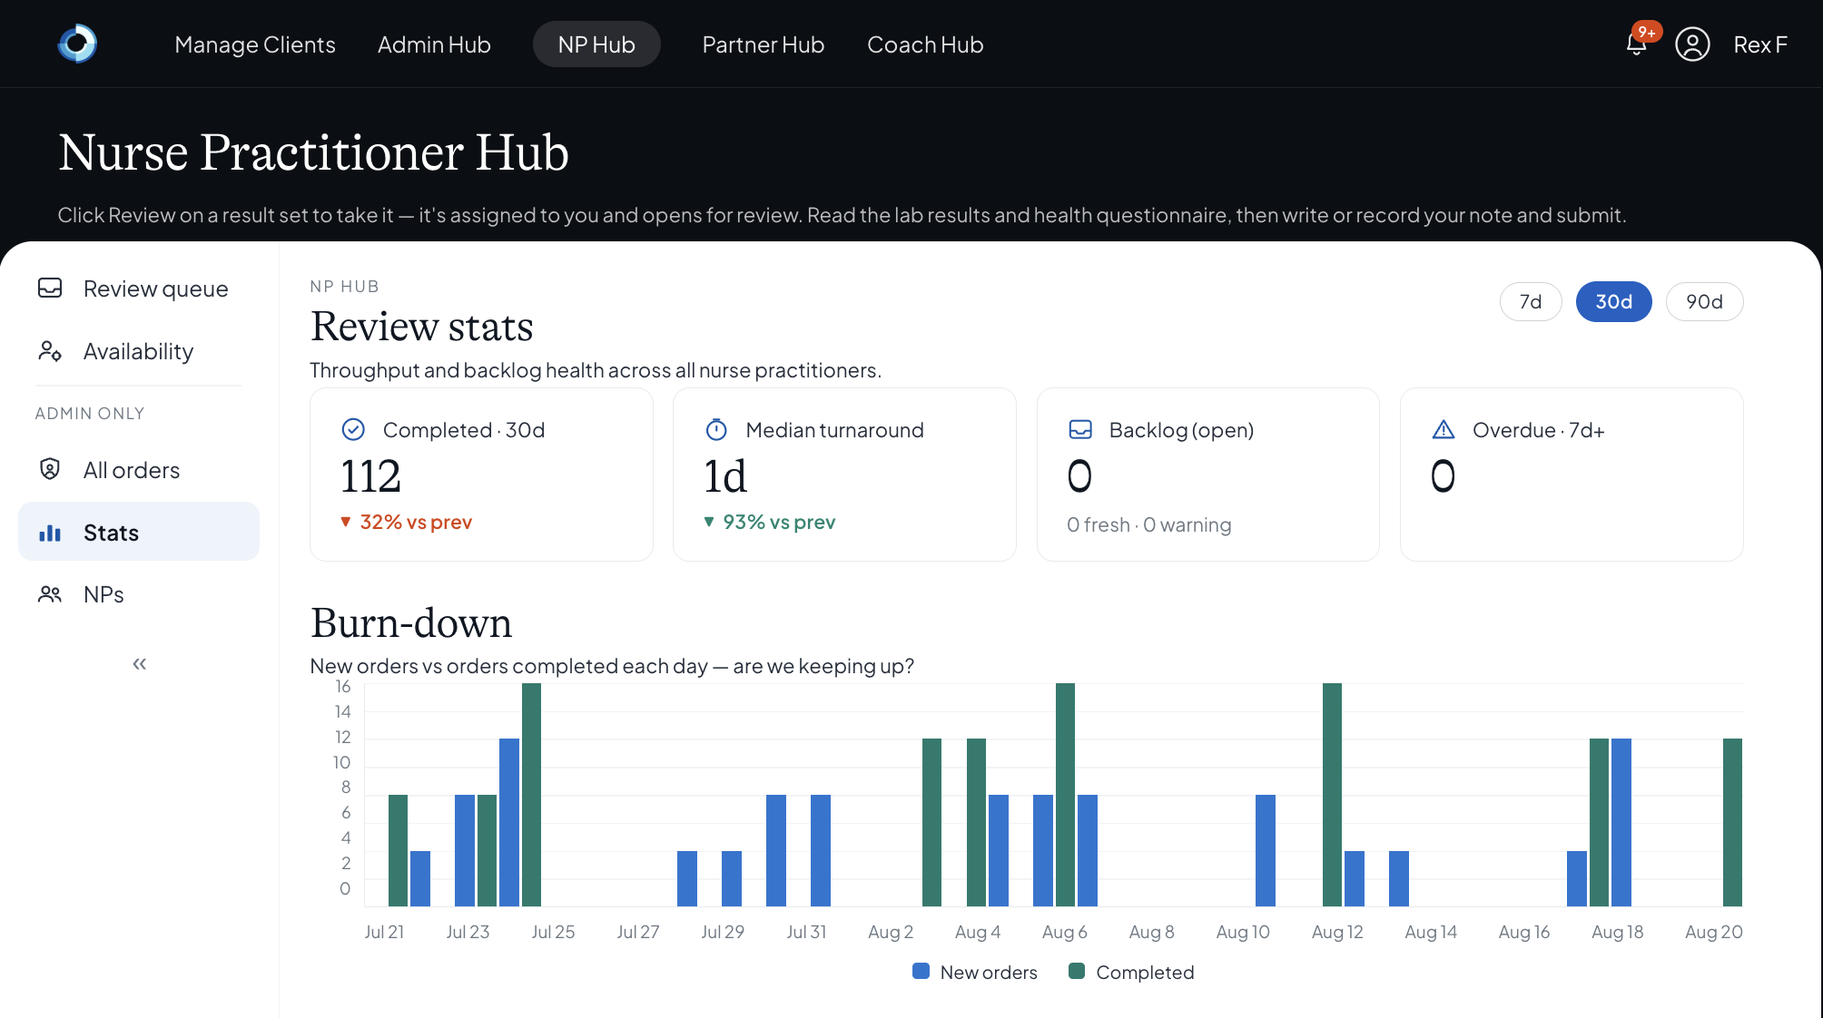Click the Aug 20 axis label
The width and height of the screenshot is (1823, 1018).
[x=1713, y=932]
